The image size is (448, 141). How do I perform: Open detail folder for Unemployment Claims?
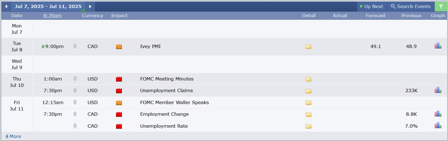pos(308,91)
